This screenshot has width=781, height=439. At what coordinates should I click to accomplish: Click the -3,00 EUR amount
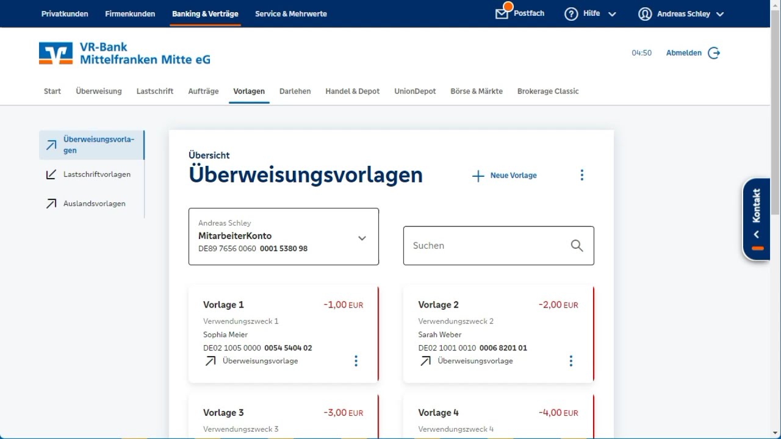pos(344,413)
